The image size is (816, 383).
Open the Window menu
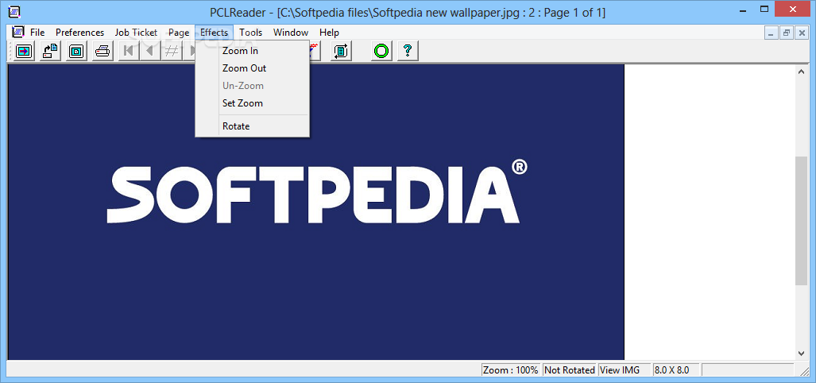pos(291,33)
